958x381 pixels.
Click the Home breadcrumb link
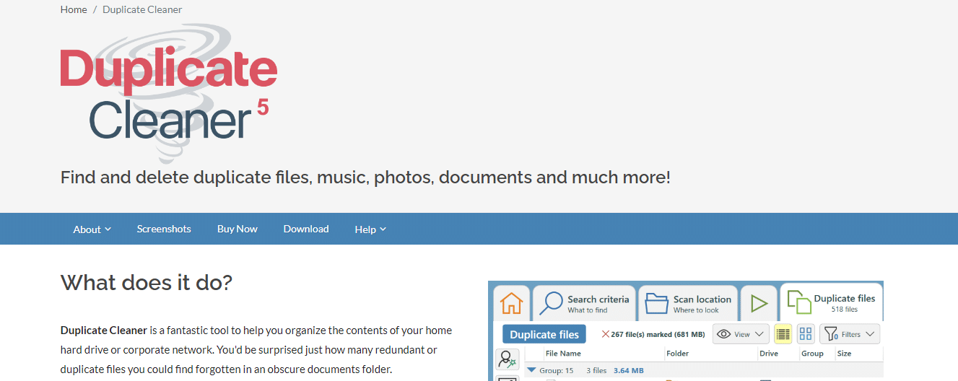coord(74,9)
